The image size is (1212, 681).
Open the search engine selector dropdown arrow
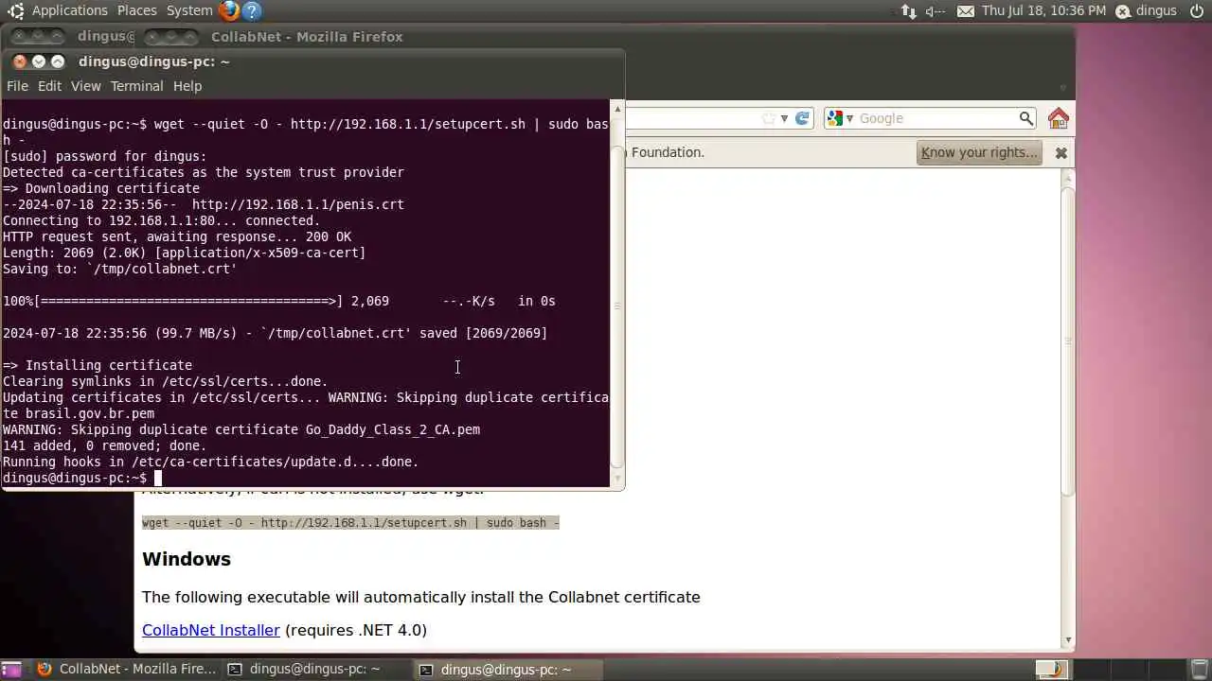[x=849, y=118]
